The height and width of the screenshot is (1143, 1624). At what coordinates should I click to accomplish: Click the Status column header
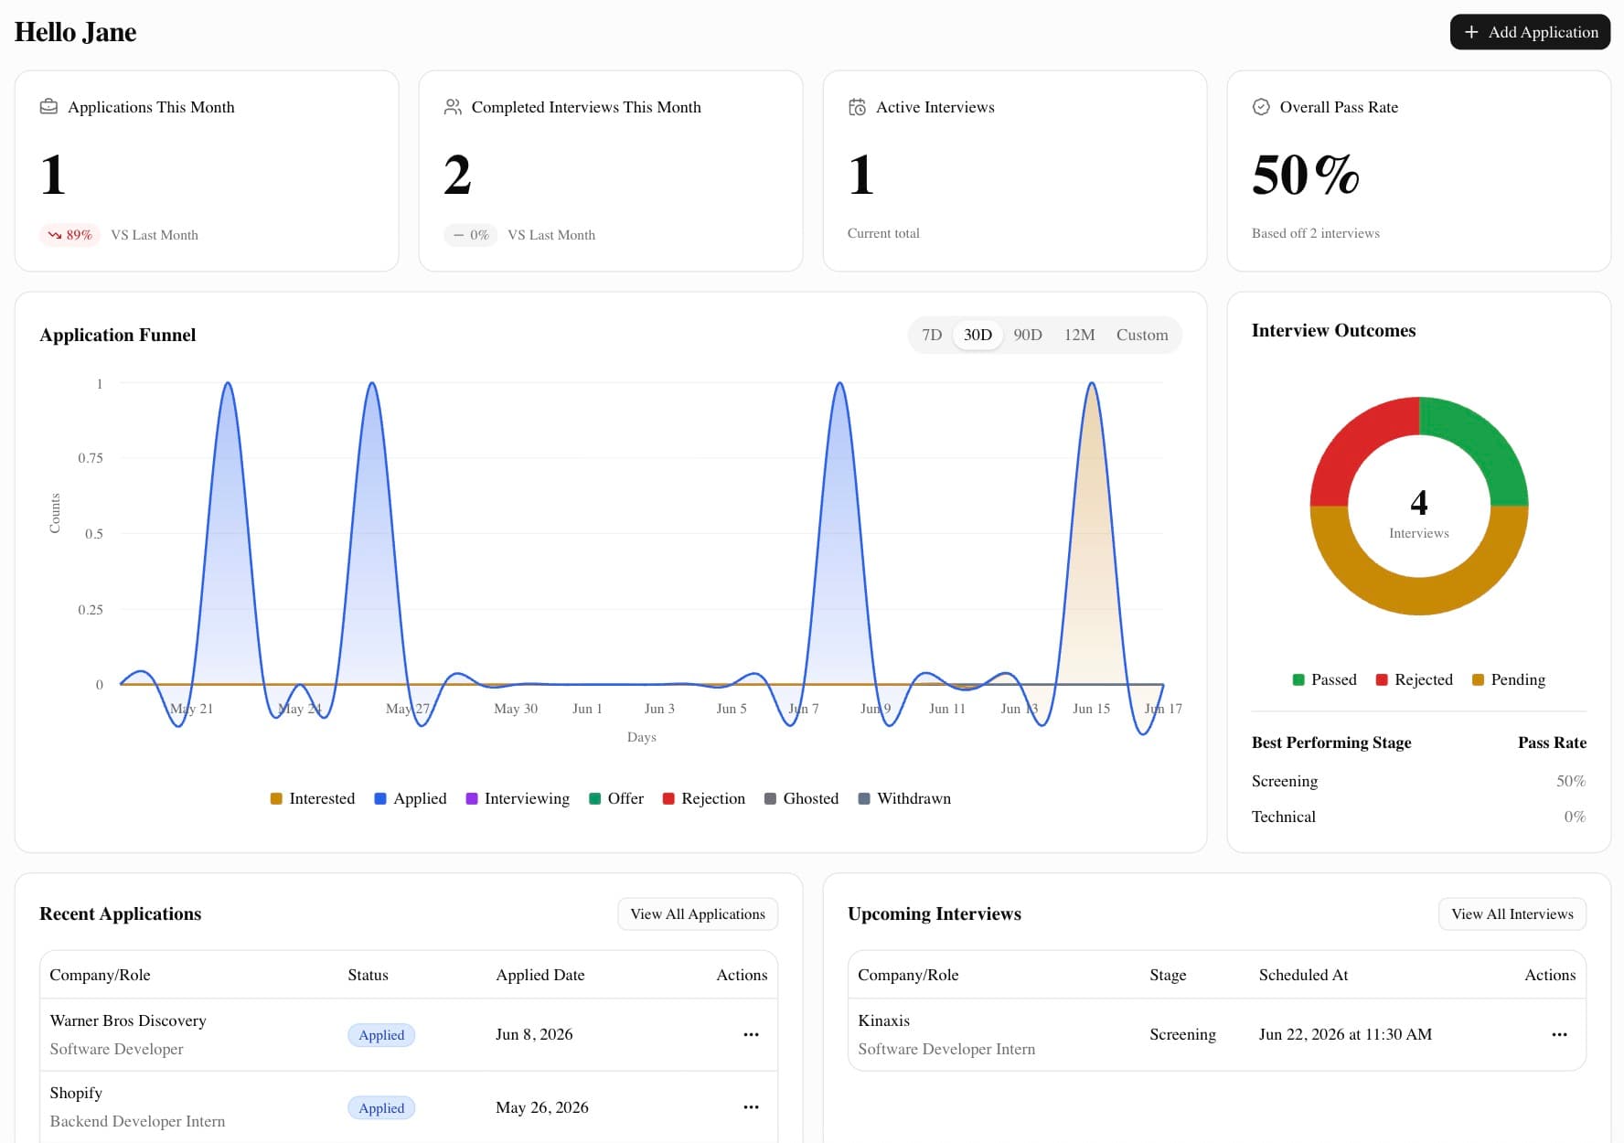point(368,975)
